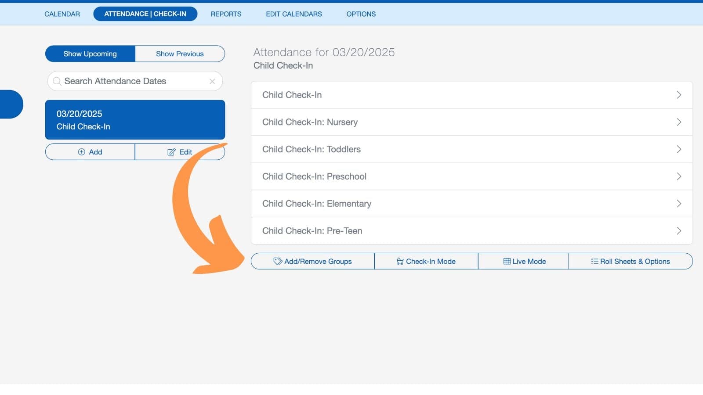The height and width of the screenshot is (395, 703).
Task: Select the Attendance | Check-In tab
Action: click(145, 14)
